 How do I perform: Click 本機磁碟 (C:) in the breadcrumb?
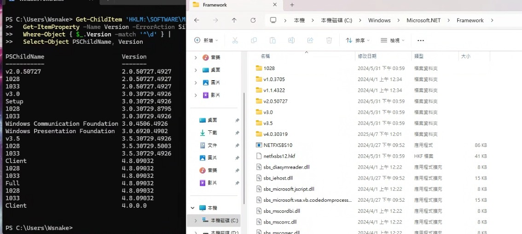point(336,20)
